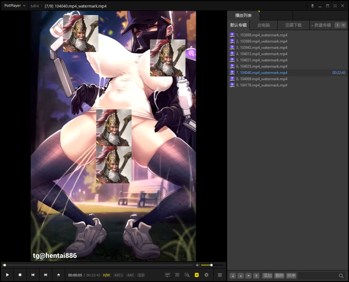Adjust the volume slider handle
Image resolution: width=349 pixels, height=282 pixels.
pyautogui.click(x=211, y=265)
